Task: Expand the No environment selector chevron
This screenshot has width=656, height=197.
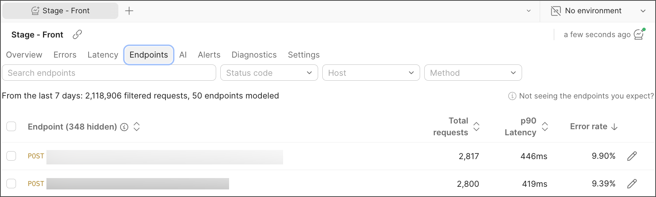Action: tap(643, 11)
